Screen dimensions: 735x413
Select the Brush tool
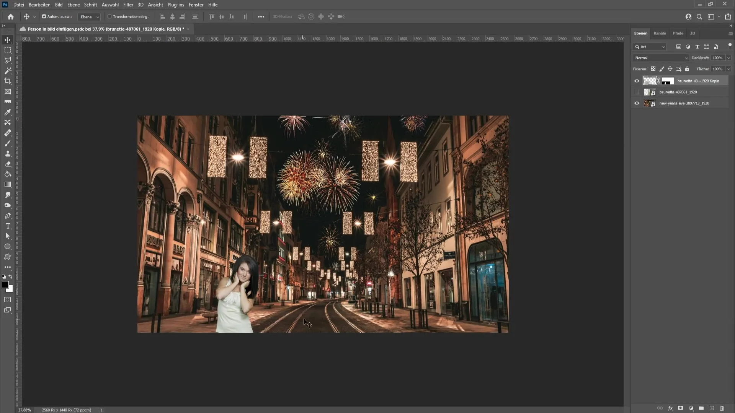[x=8, y=143]
